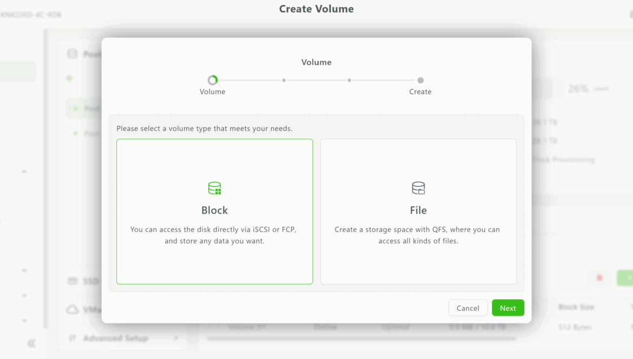633x359 pixels.
Task: Click the green plus add pool icon
Action: [x=69, y=79]
